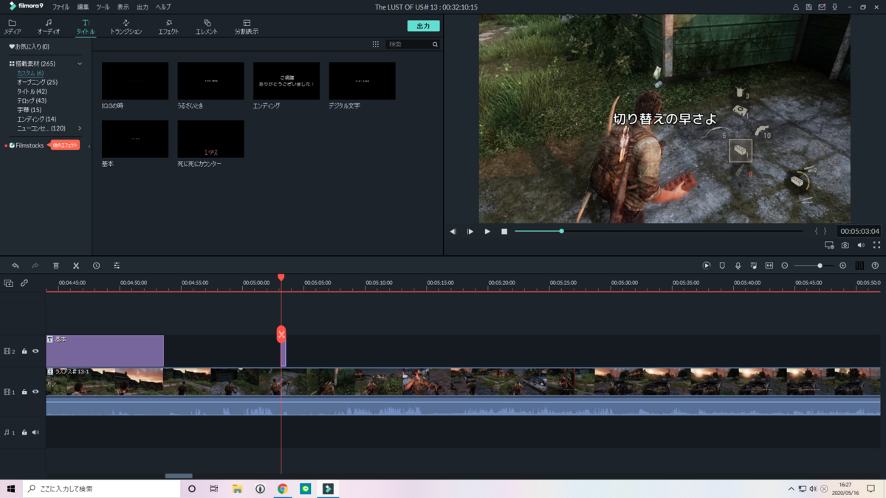Play the preview video
Screen dimensions: 886x498
(x=487, y=232)
